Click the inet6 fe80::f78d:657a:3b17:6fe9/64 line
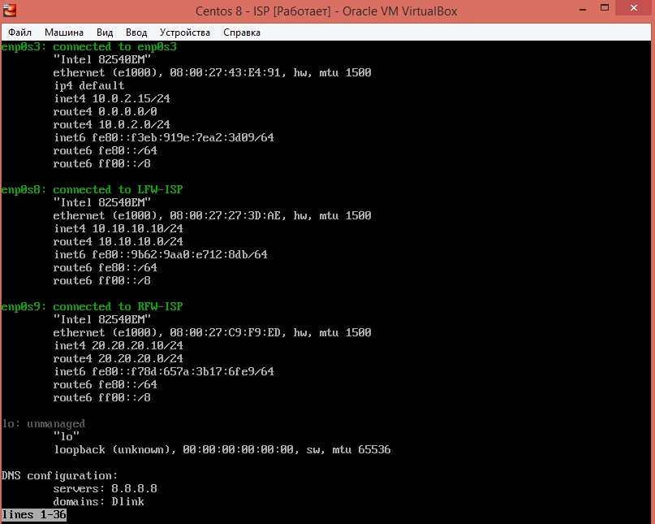 point(164,372)
